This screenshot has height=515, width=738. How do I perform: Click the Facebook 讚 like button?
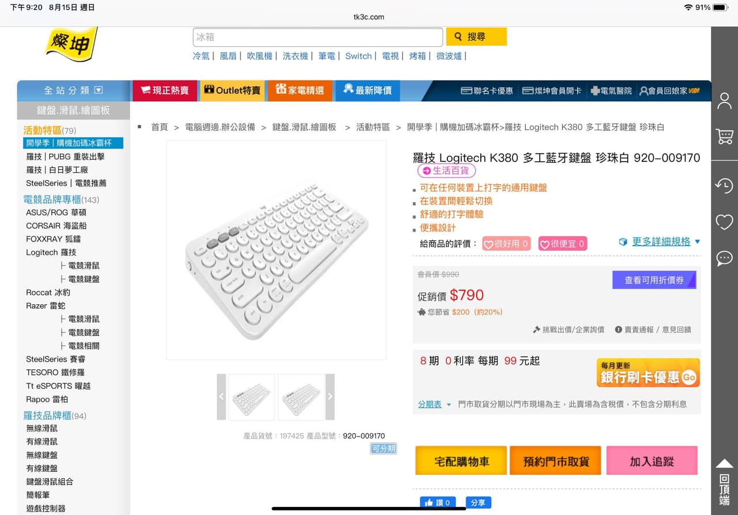coord(438,502)
